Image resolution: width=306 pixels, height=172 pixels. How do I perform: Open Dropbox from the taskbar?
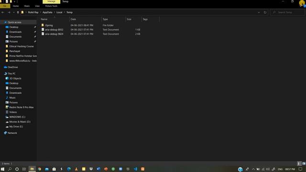[91, 169]
